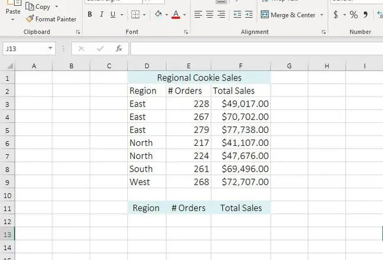
Task: Align text to the left
Action: (198, 14)
